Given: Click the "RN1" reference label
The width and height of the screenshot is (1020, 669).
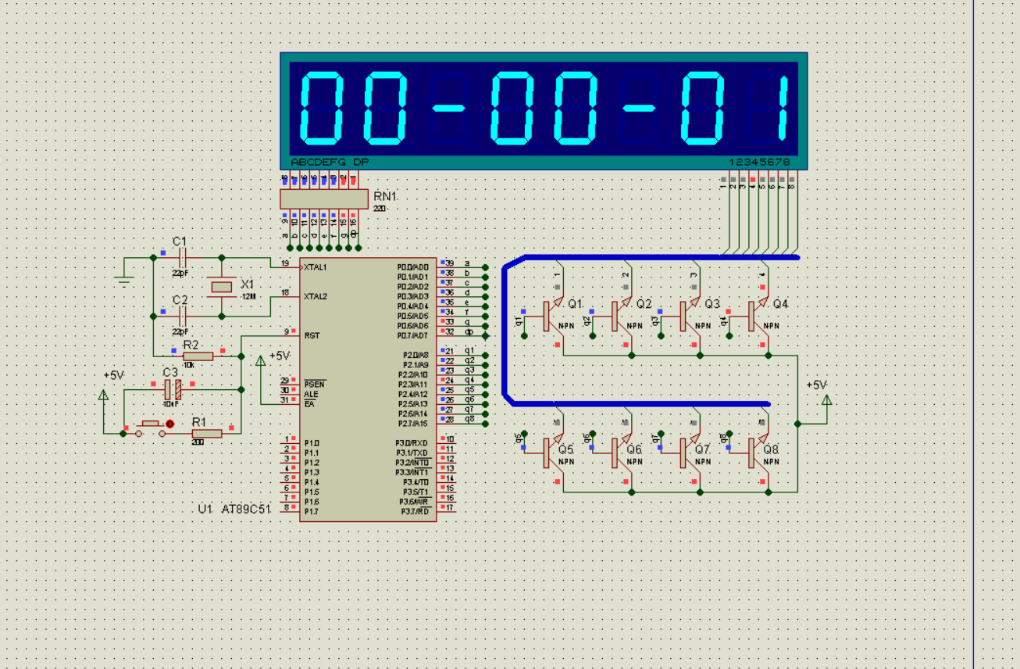Looking at the screenshot, I should pos(386,196).
